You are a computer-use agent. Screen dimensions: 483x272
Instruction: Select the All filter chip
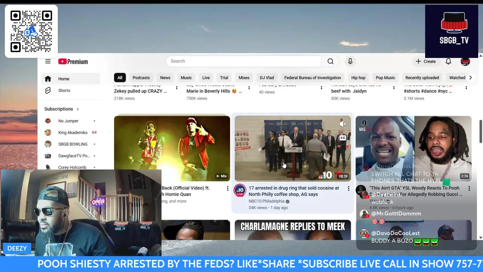[120, 77]
